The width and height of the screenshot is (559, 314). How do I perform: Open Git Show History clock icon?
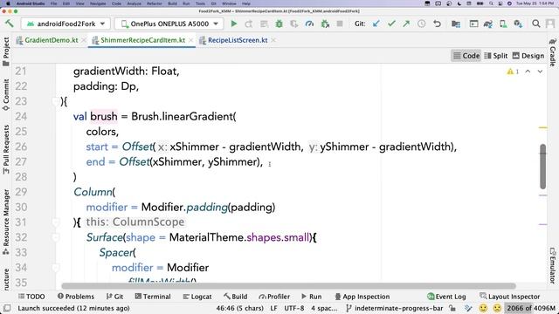click(421, 24)
